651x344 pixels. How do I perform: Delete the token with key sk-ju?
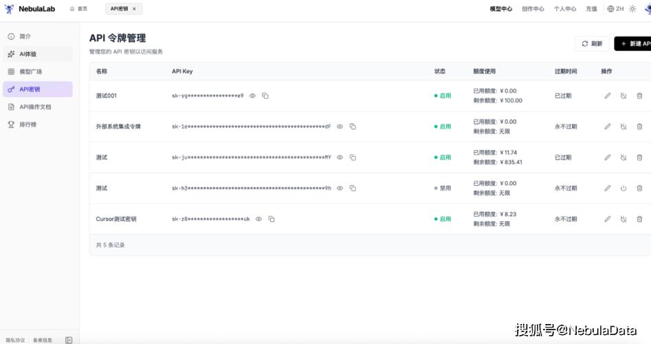tap(639, 158)
